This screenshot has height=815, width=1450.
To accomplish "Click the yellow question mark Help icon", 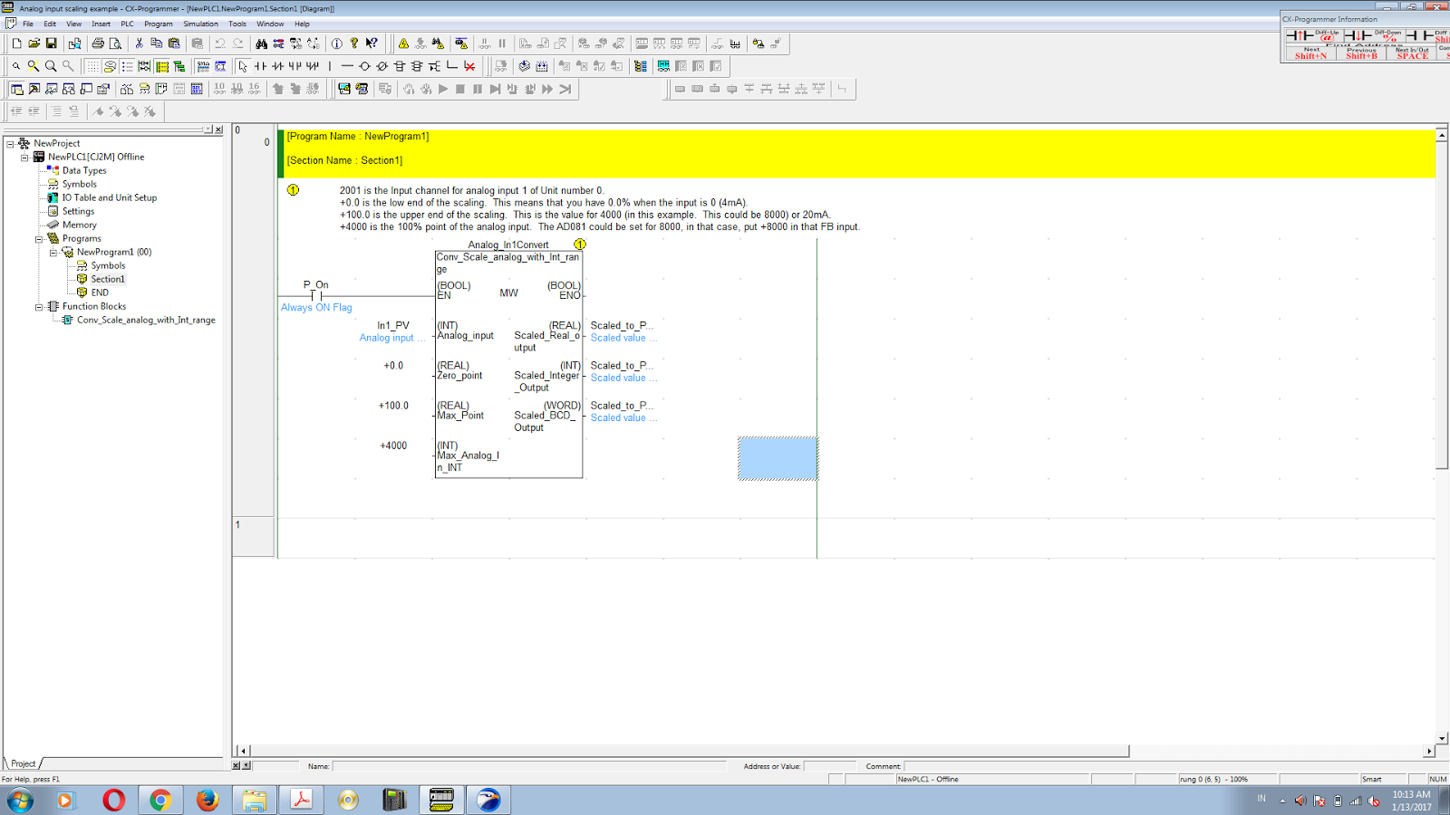I will point(354,43).
